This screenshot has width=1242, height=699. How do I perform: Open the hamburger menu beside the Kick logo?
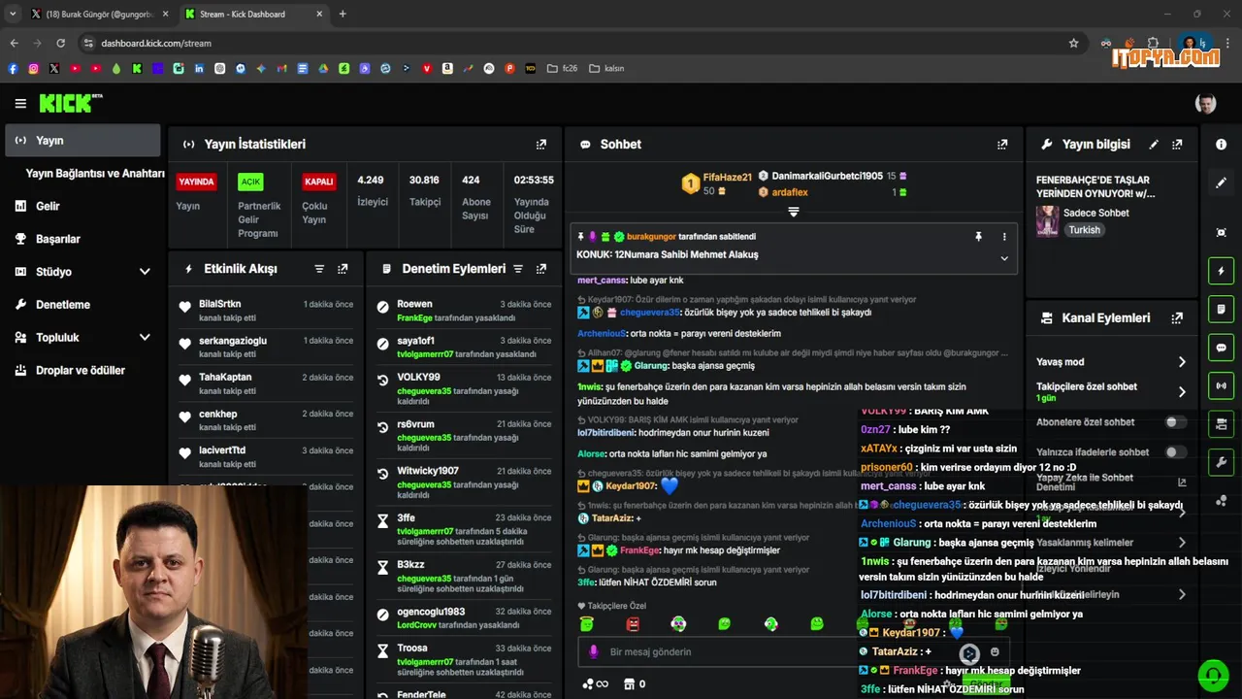(x=20, y=104)
